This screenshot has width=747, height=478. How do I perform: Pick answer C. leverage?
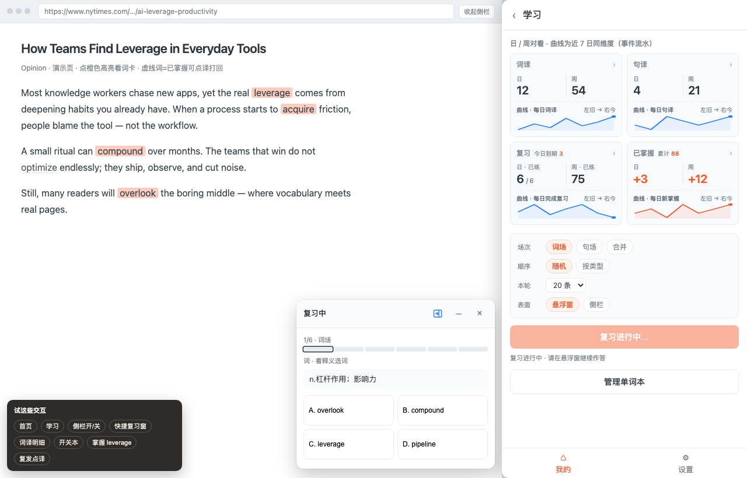[348, 444]
